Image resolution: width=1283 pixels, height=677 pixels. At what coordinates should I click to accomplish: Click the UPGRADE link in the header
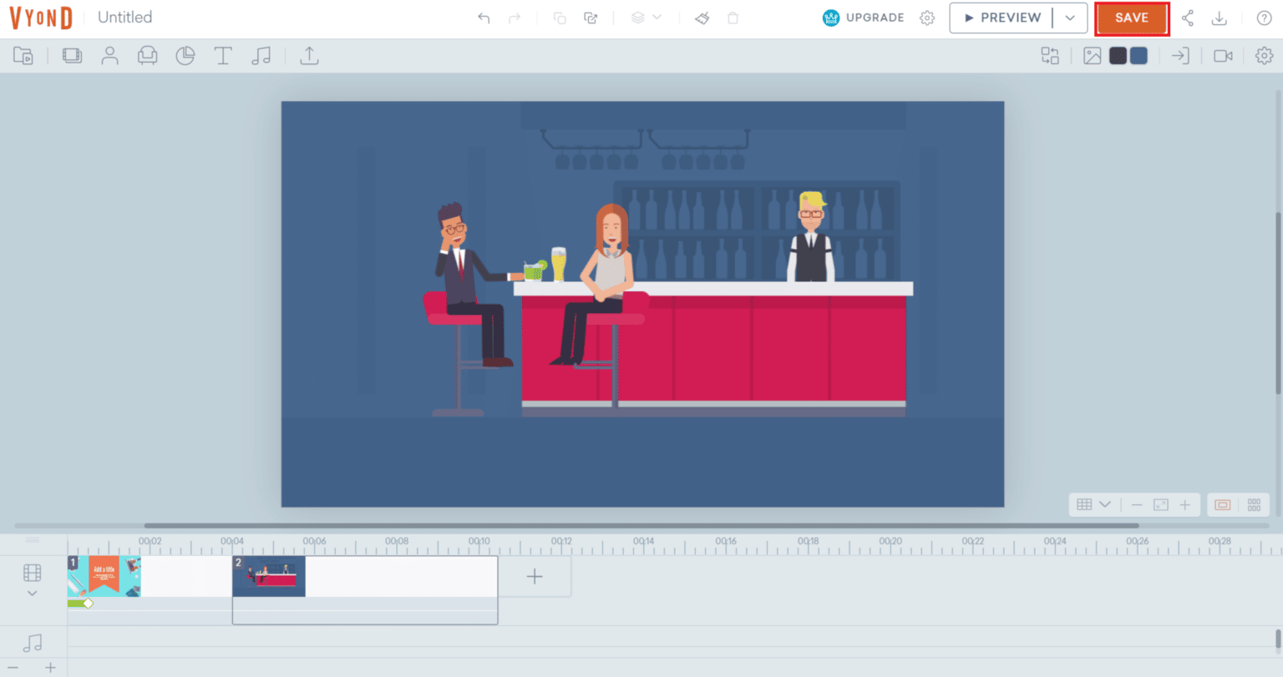pyautogui.click(x=874, y=18)
